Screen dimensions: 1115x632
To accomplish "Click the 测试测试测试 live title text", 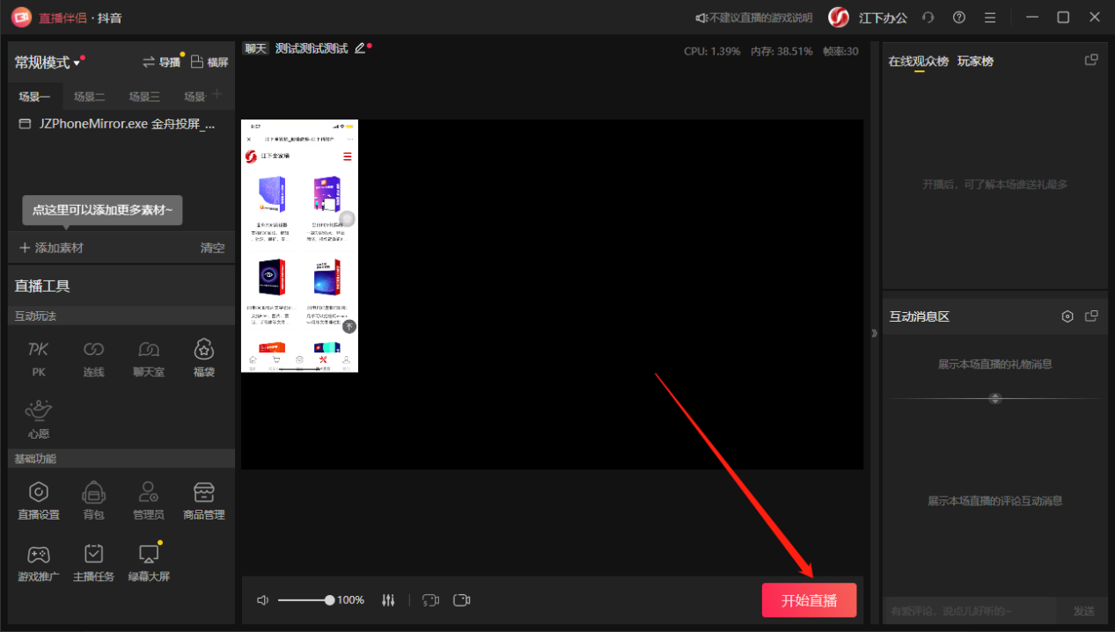I will point(312,48).
